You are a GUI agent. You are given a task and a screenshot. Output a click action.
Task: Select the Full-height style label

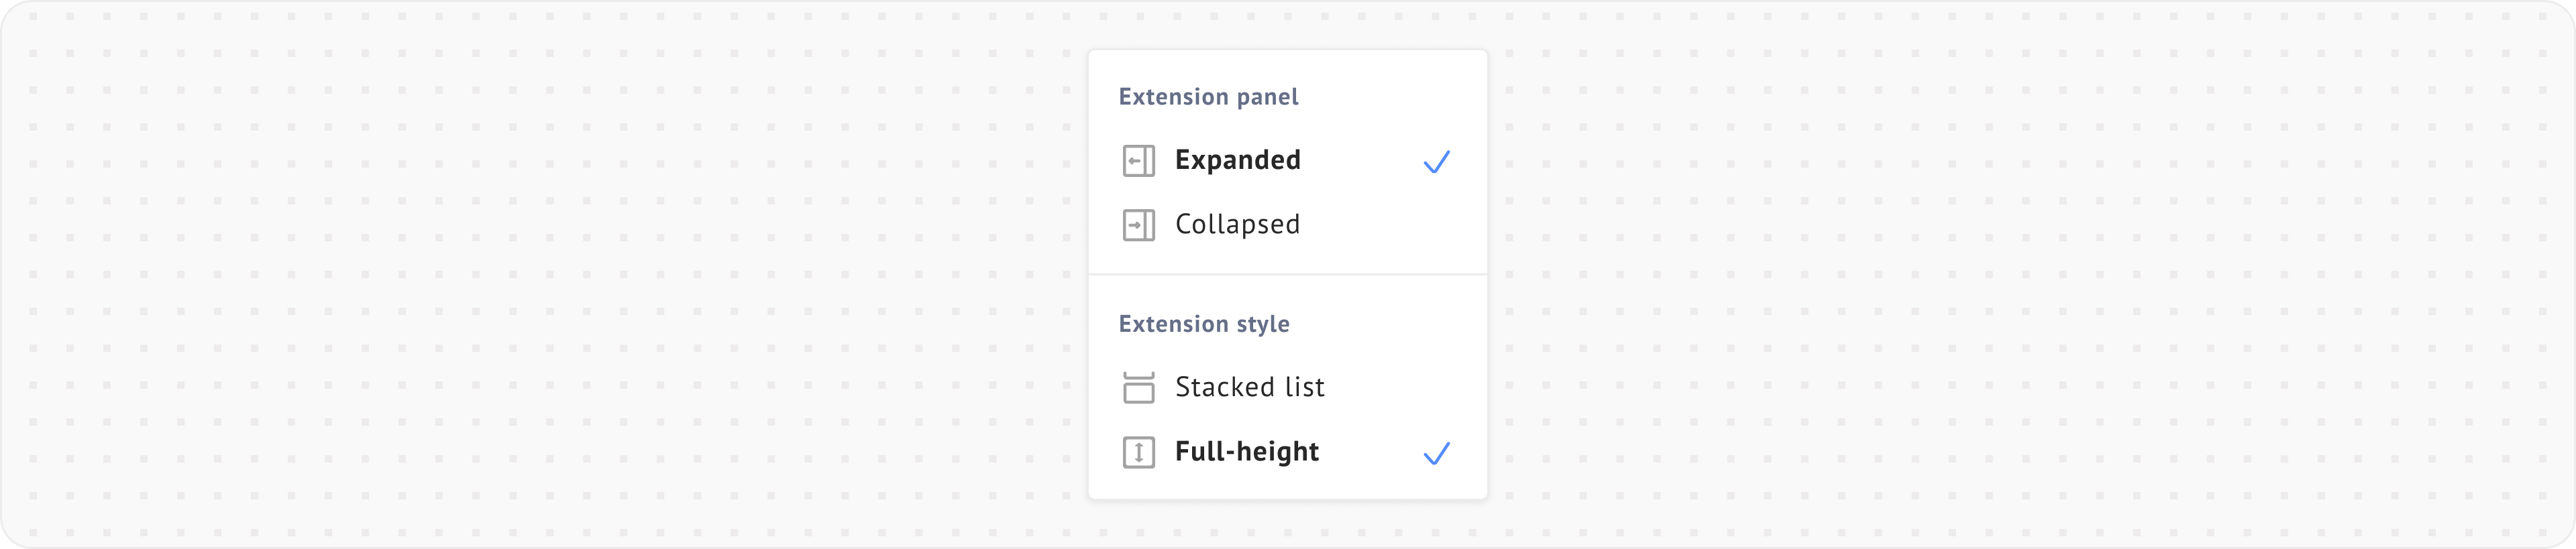pos(1246,452)
